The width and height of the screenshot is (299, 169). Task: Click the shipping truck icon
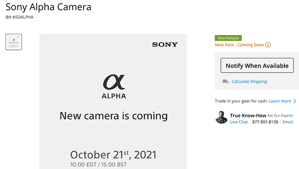(x=225, y=82)
